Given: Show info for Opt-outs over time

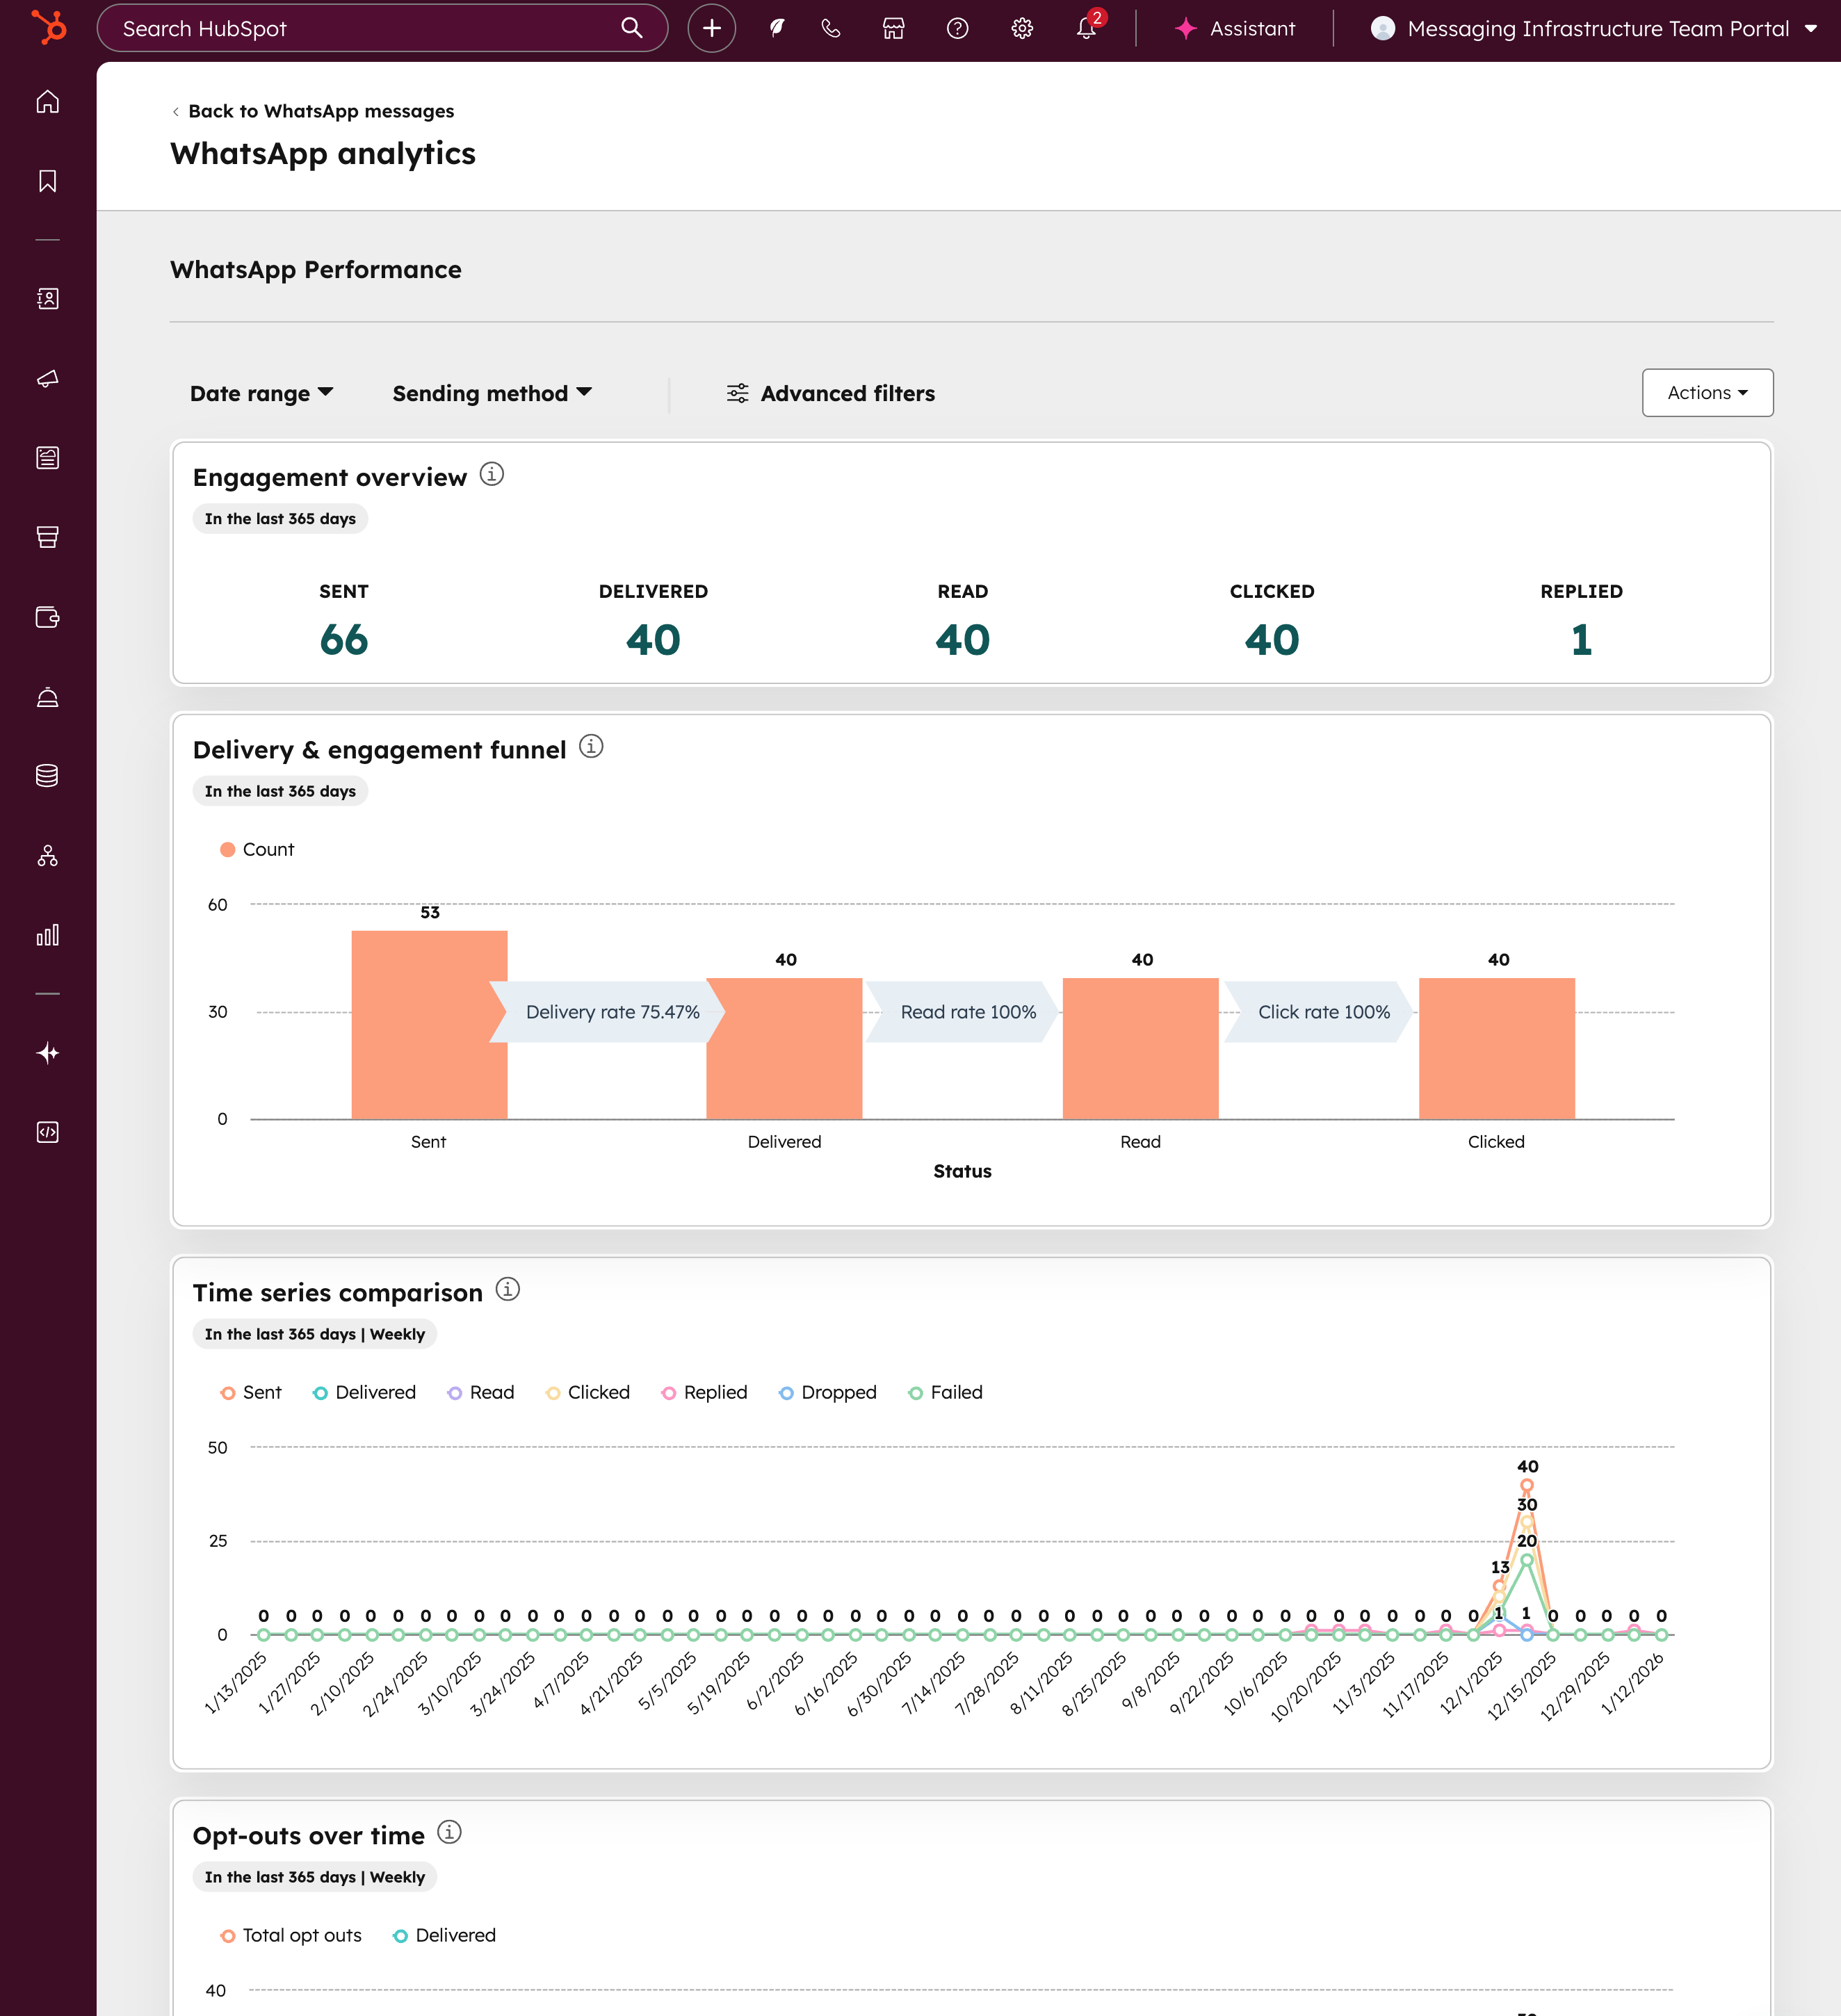Looking at the screenshot, I should tap(450, 1832).
